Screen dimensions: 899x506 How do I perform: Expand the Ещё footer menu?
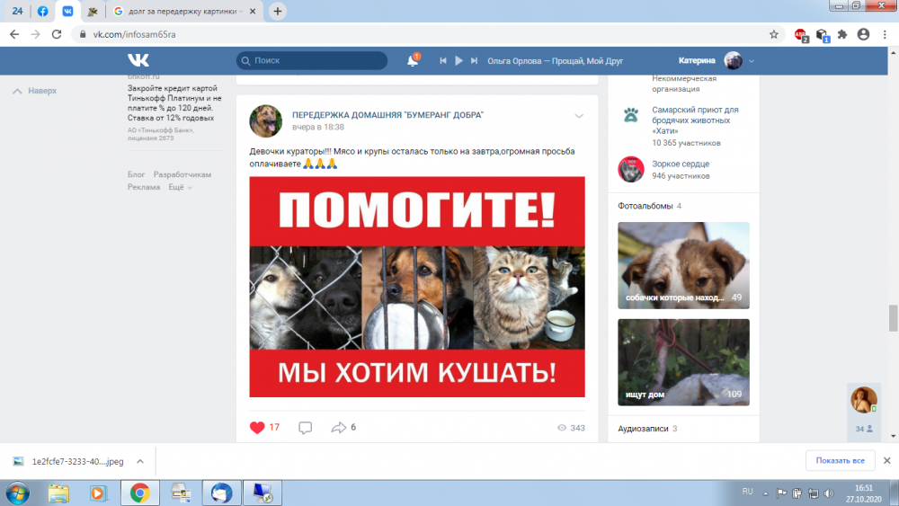point(180,187)
